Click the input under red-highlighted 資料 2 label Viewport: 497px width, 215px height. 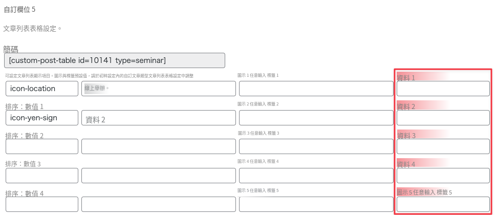point(443,118)
